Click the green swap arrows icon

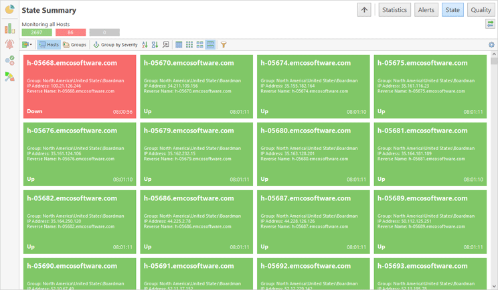coord(491,24)
